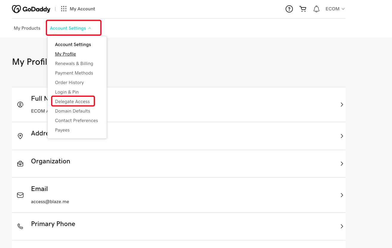This screenshot has height=248, width=392.
Task: Open the apps grid icon
Action: 64,9
